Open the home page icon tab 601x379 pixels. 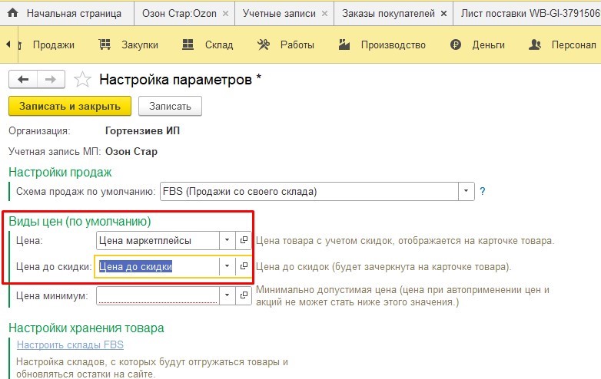click(12, 13)
